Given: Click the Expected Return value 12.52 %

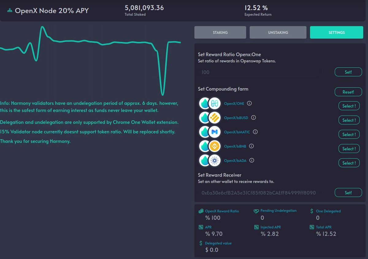Looking at the screenshot, I should pos(256,8).
